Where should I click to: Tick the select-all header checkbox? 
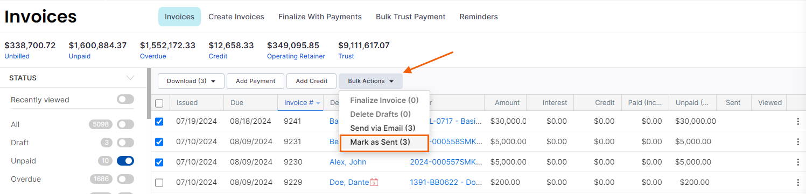point(159,103)
